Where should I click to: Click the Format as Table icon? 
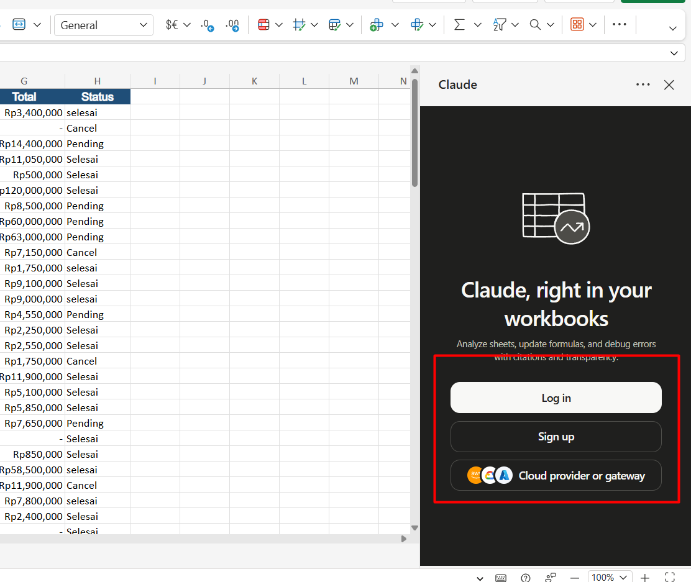point(334,25)
